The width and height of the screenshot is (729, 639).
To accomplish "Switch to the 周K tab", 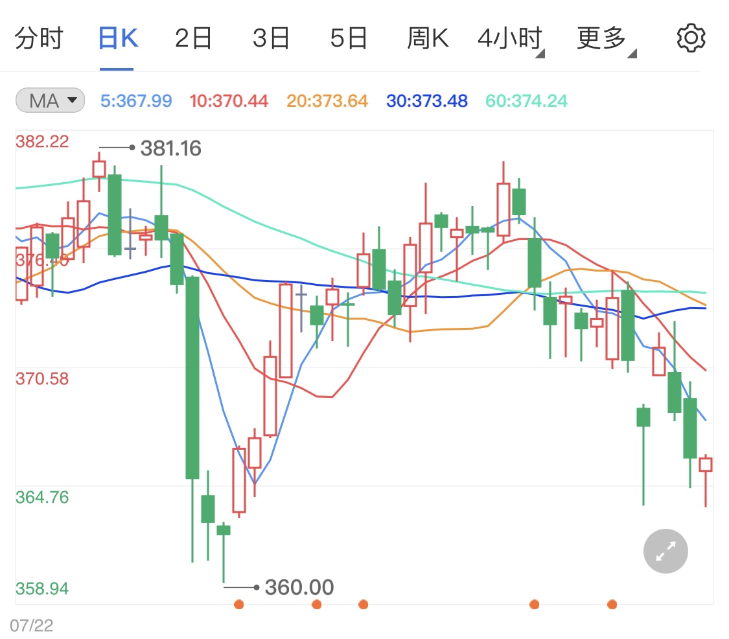I will point(428,38).
